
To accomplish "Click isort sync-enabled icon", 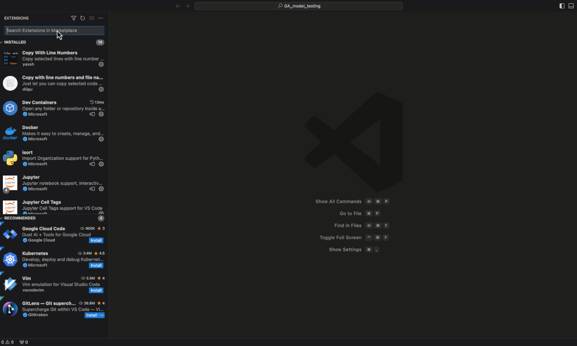I will [92, 164].
